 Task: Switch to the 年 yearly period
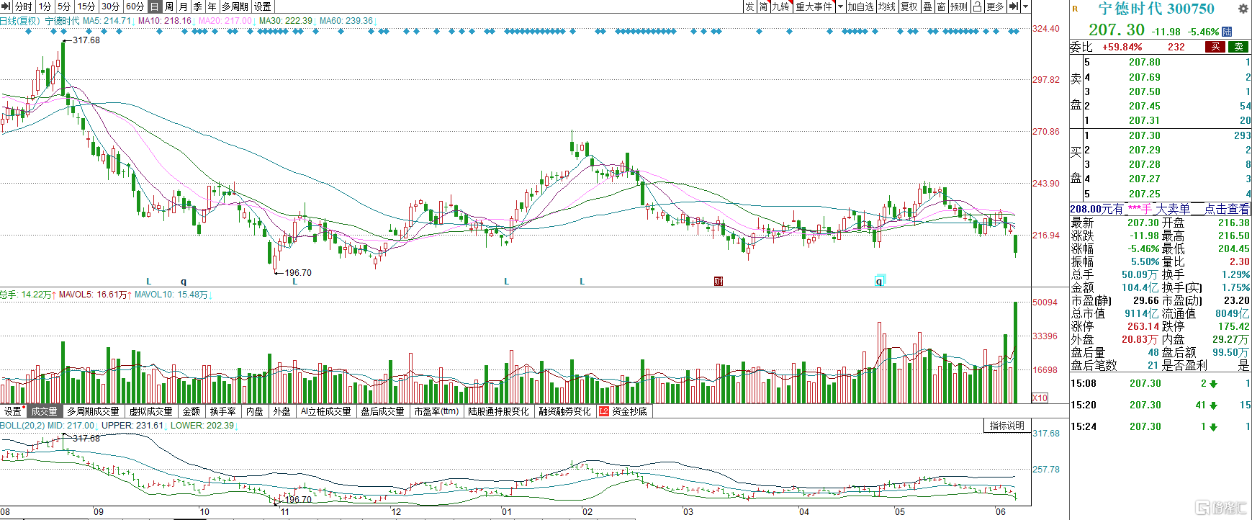coord(212,6)
